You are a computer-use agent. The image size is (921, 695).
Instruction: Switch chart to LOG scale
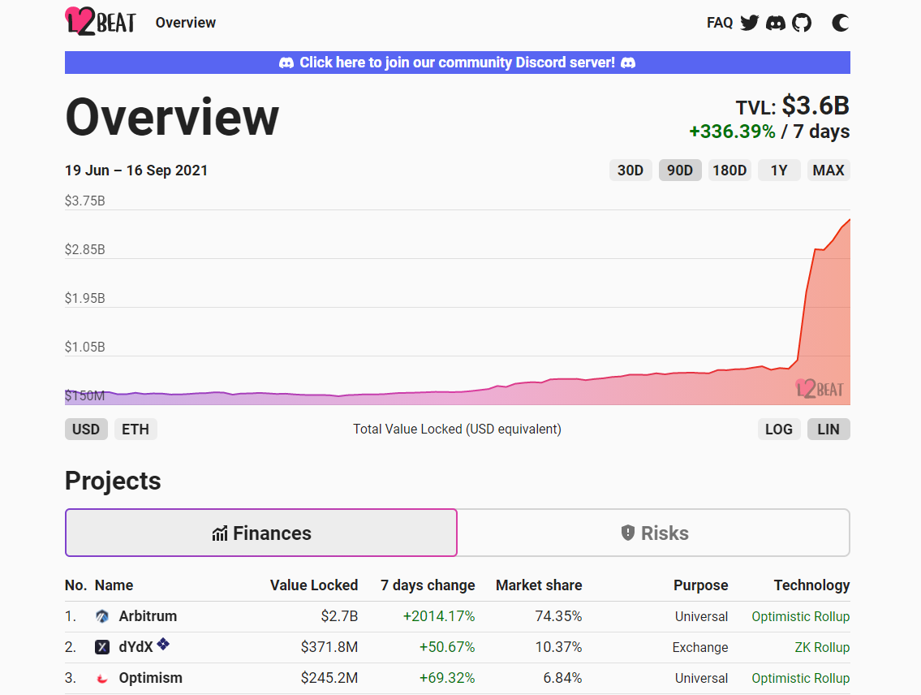[x=779, y=430]
